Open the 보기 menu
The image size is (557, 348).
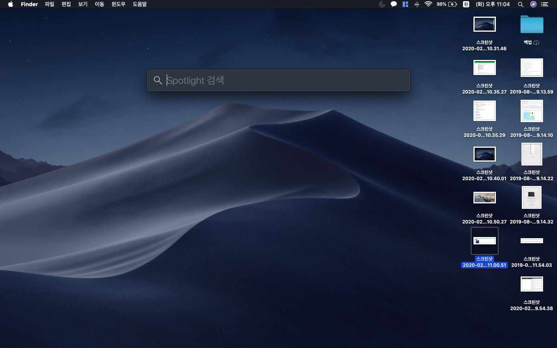[83, 4]
